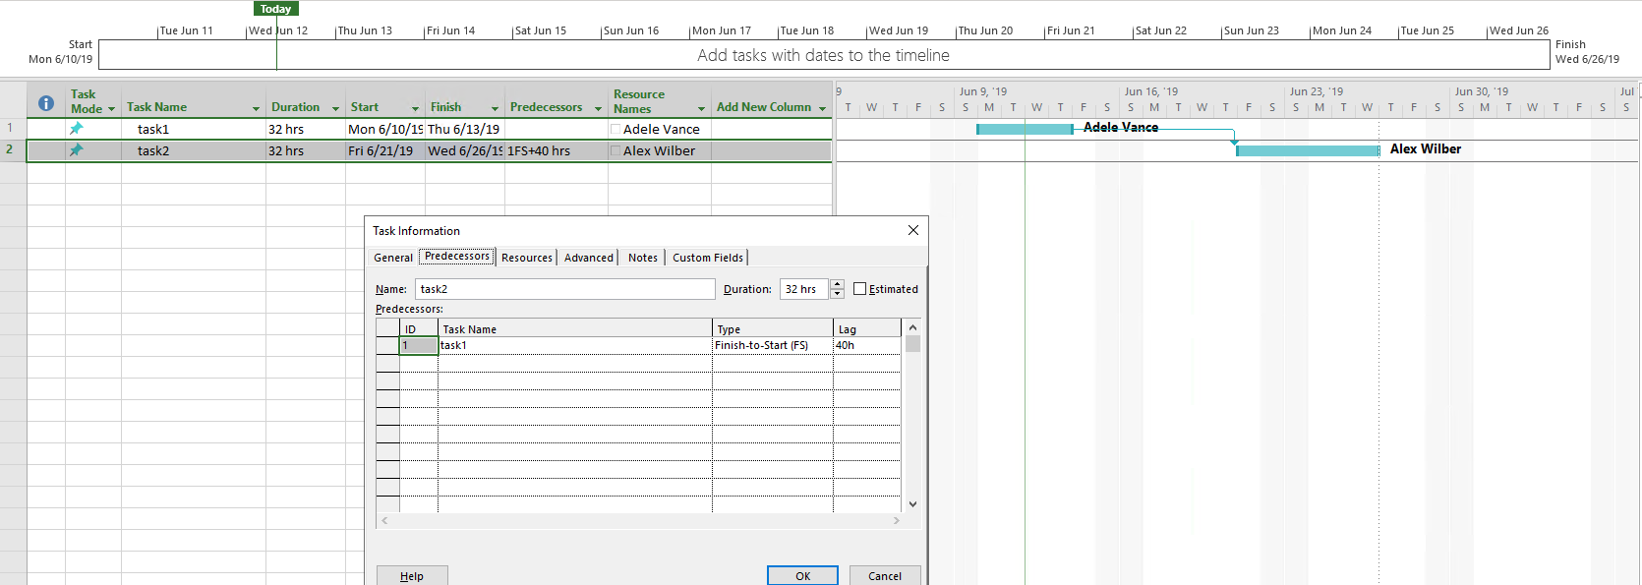Viewport: 1642px width, 585px height.
Task: Decrease duration with the spinner down arrow
Action: point(838,294)
